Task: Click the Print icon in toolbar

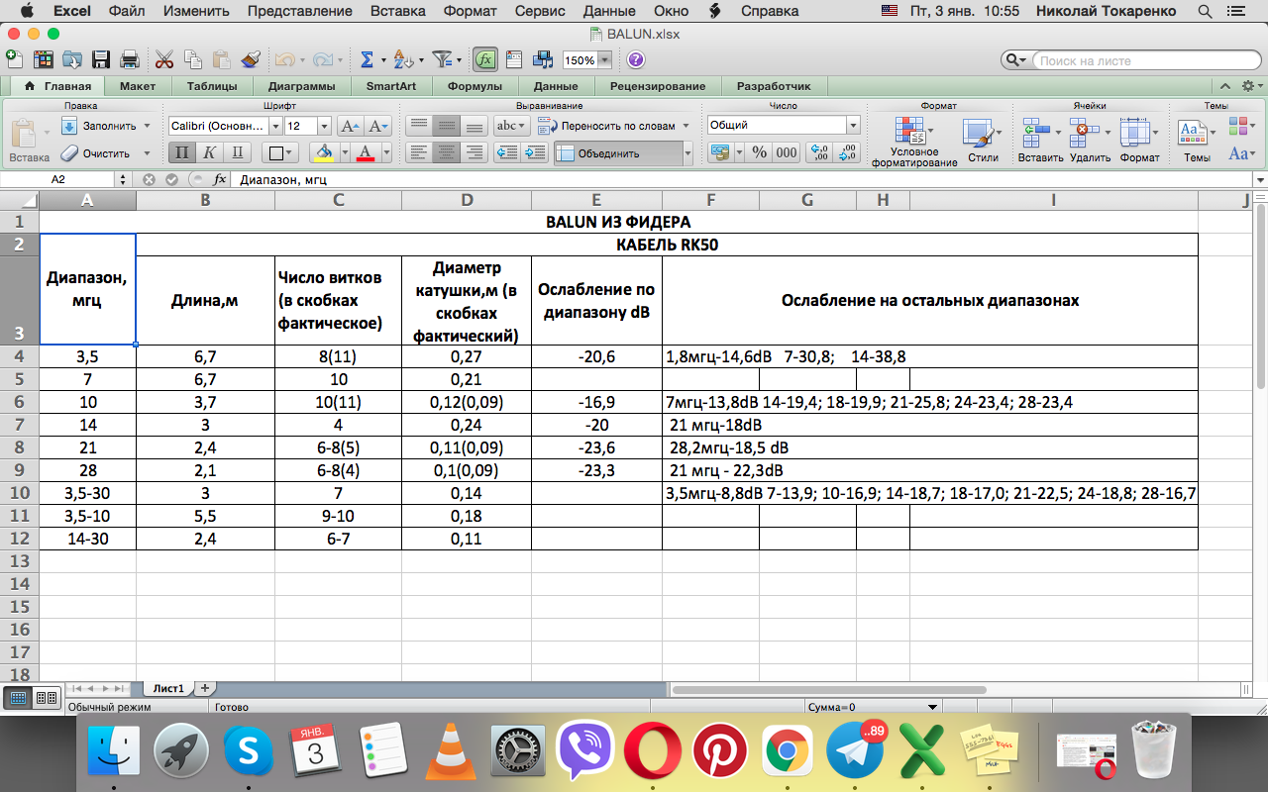Action: [129, 59]
